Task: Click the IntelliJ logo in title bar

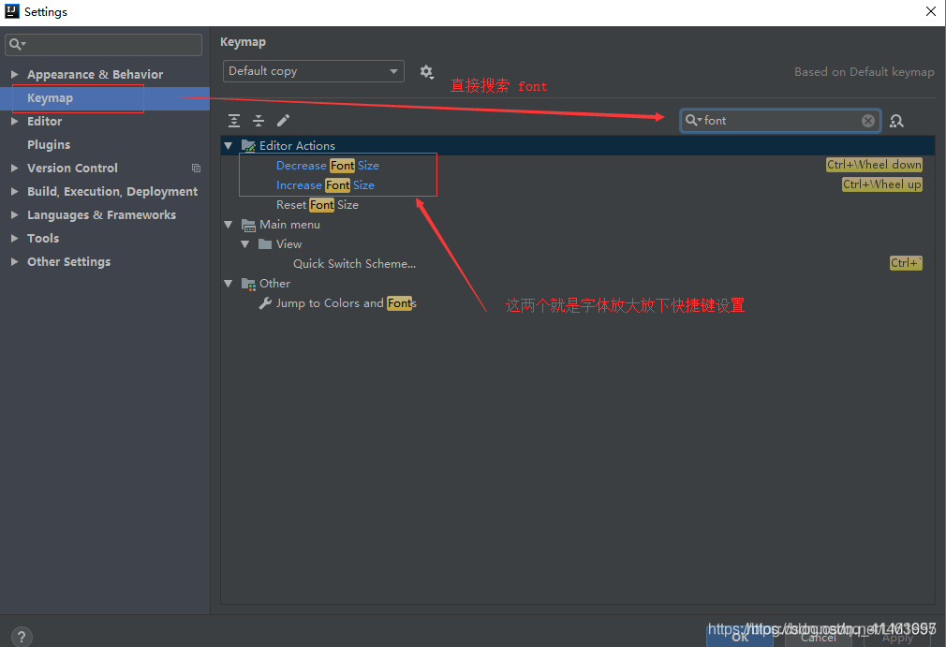Action: pyautogui.click(x=11, y=11)
